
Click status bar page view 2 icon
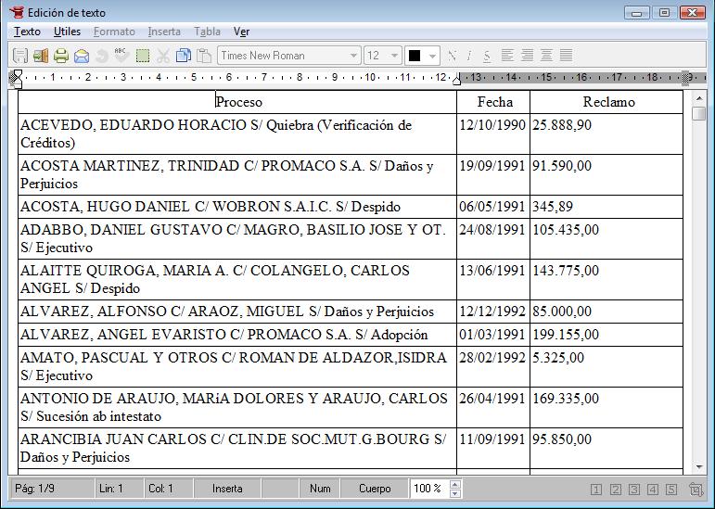tap(615, 490)
